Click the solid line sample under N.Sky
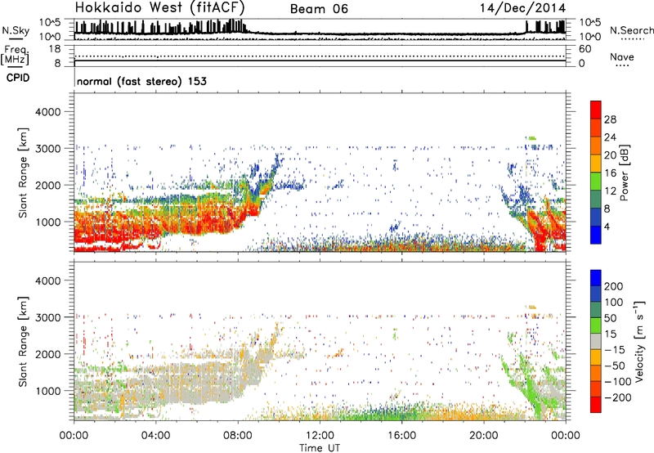Screen dimensions: 654x453 (16, 38)
